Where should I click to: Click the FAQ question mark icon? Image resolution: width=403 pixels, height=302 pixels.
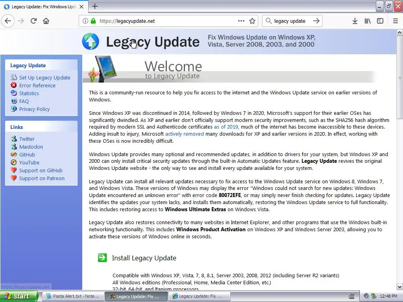pyautogui.click(x=14, y=101)
